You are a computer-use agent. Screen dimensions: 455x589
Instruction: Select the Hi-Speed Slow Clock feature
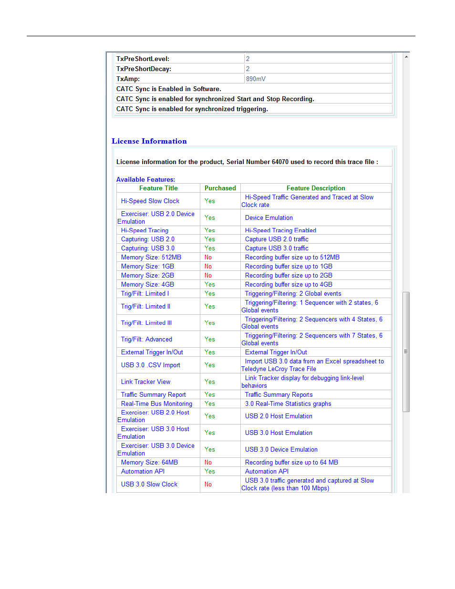150,201
